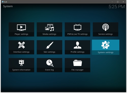Open the Skin settings paintbrush icon
Viewport: 127px width, 93px height.
tap(50, 45)
